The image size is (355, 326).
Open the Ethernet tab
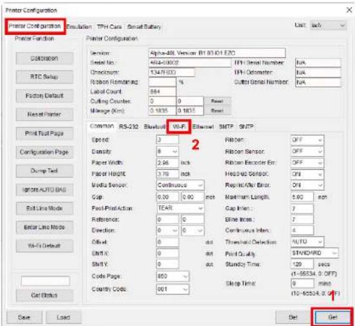203,126
